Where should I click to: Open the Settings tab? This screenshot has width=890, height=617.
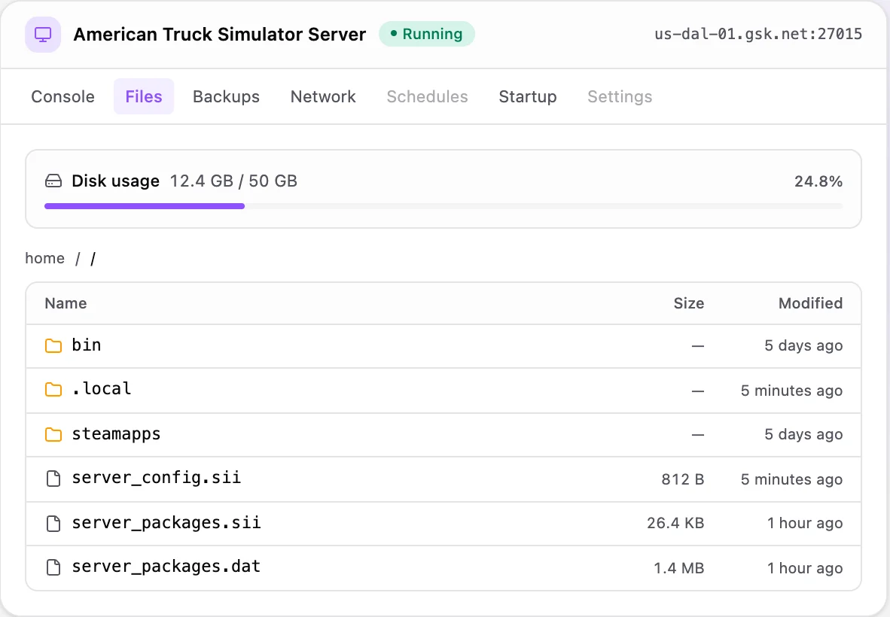[620, 96]
